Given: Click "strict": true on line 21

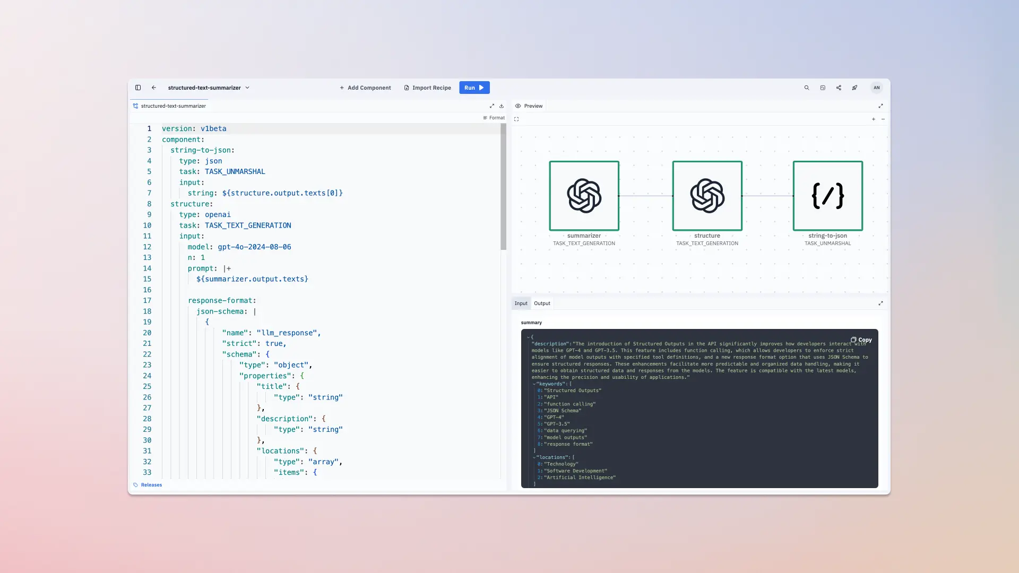Looking at the screenshot, I should click(254, 343).
